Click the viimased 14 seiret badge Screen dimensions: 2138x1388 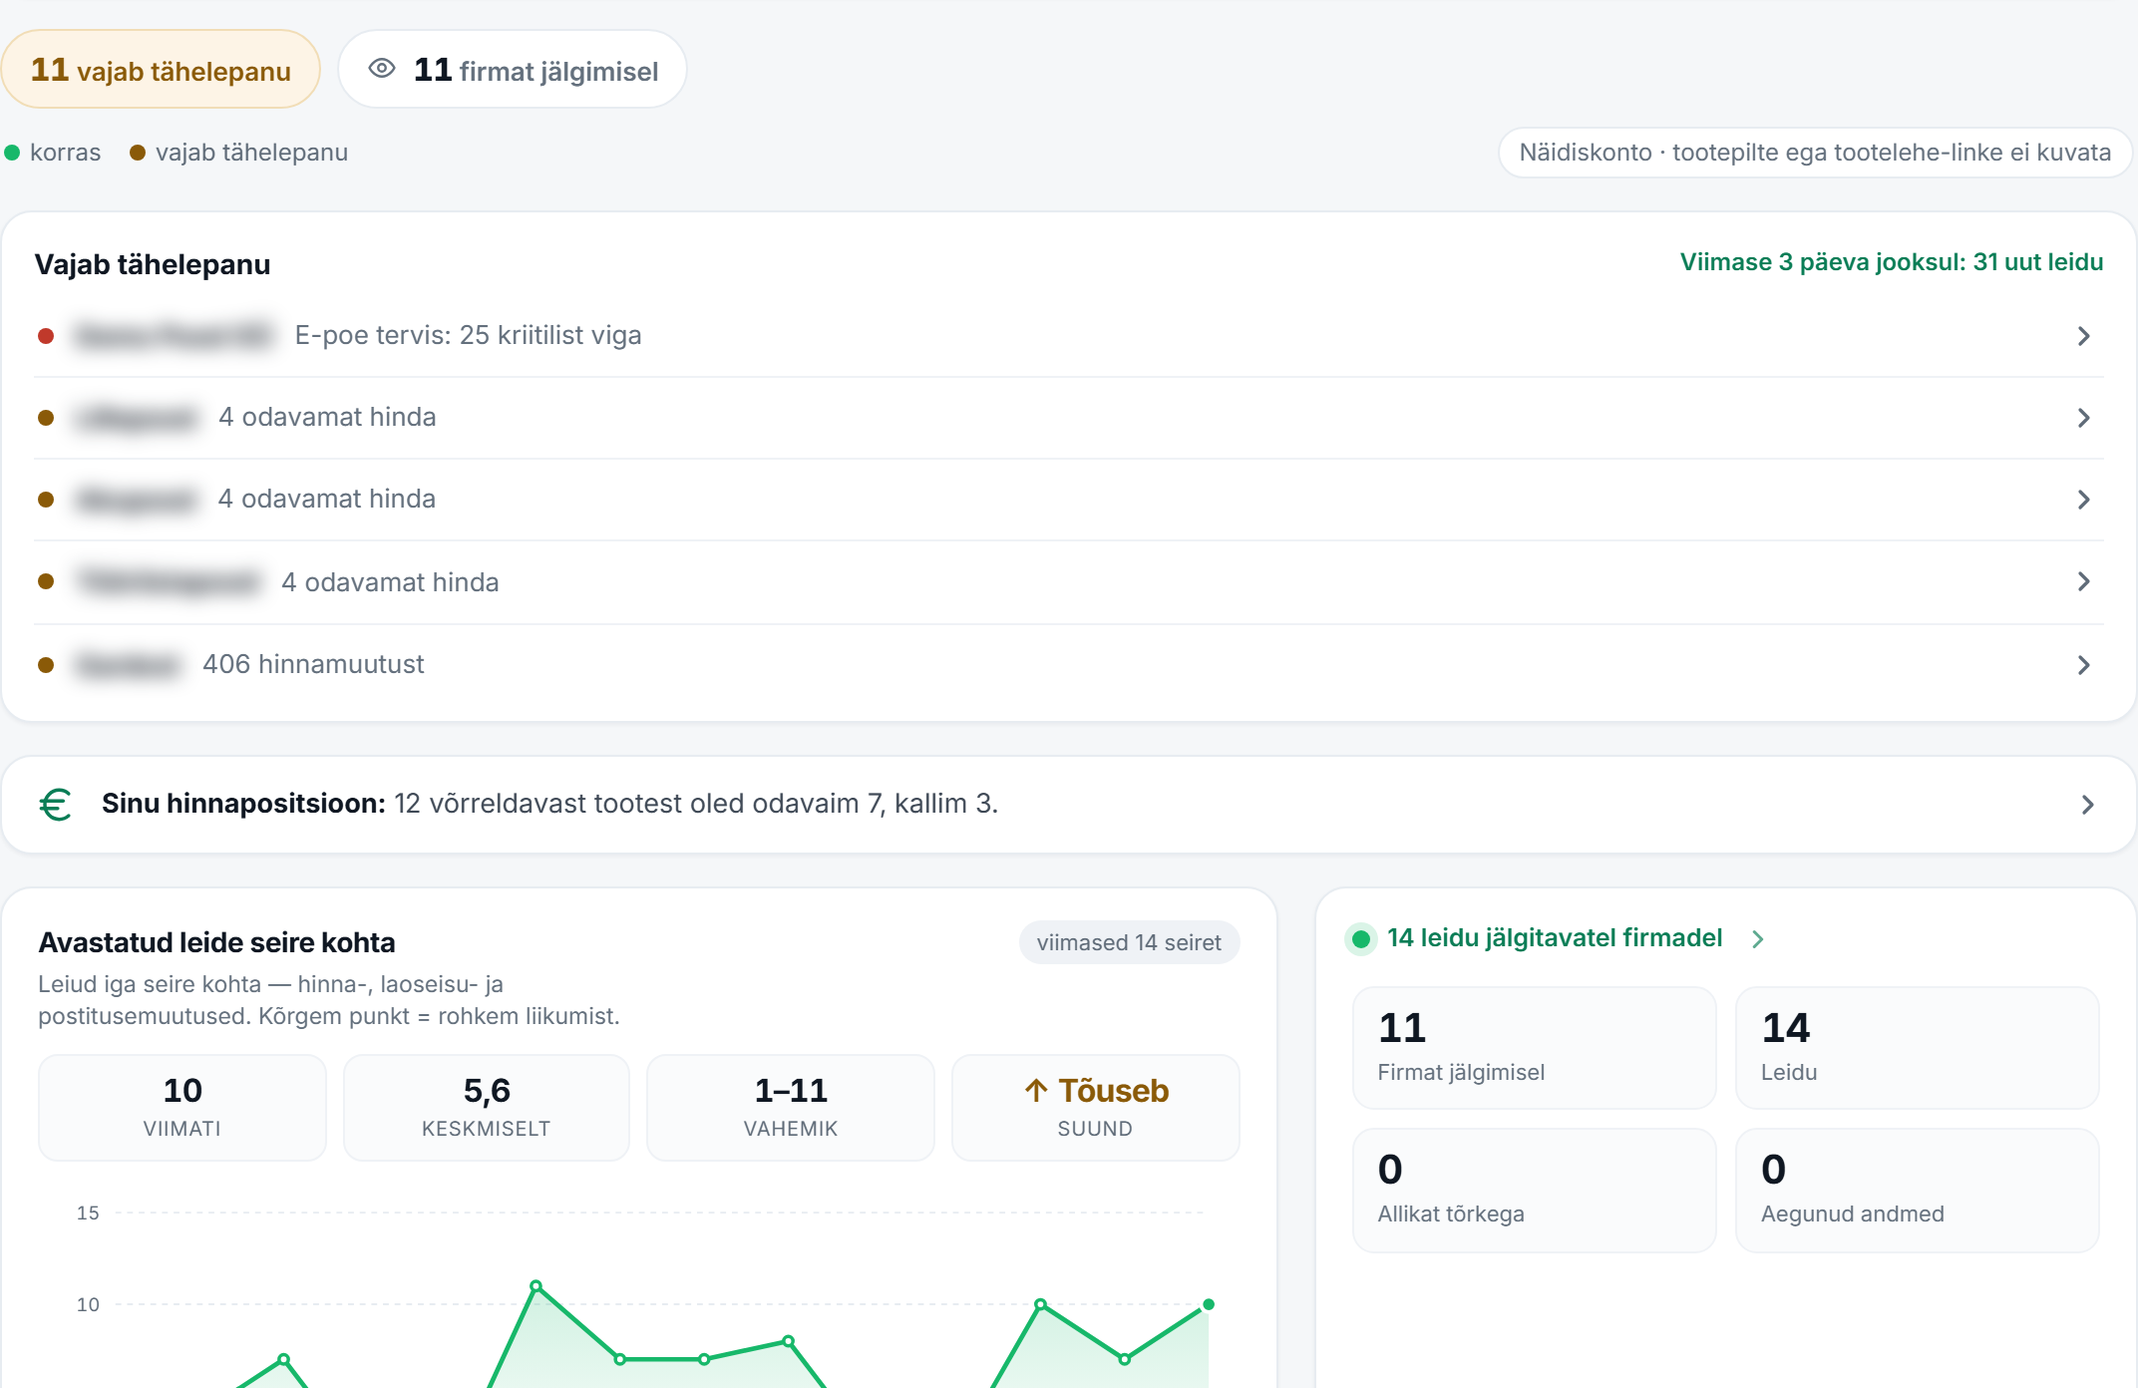point(1129,942)
